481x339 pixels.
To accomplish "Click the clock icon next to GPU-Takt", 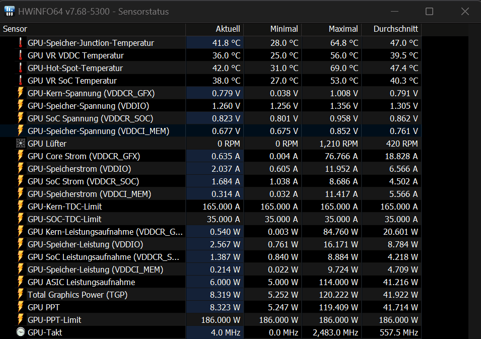I will point(21,332).
